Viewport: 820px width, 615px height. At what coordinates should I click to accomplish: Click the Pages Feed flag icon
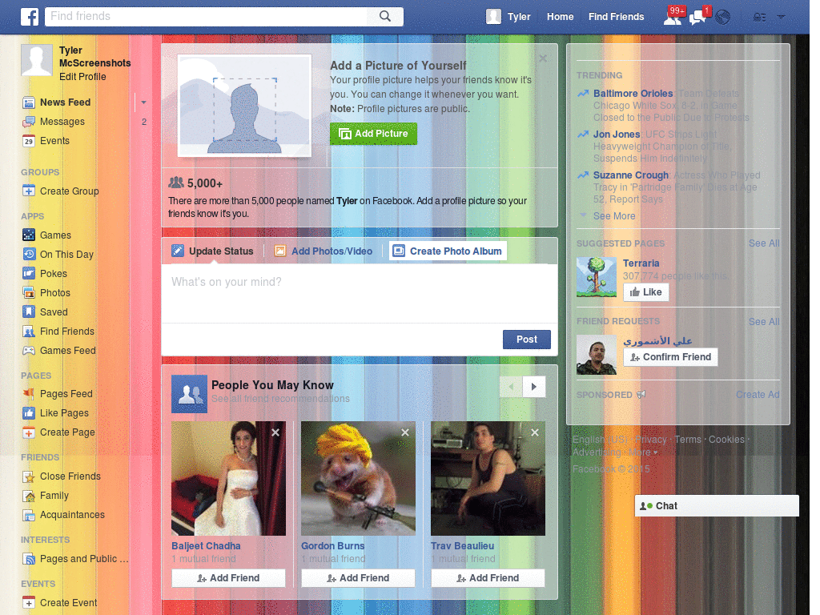pos(29,394)
